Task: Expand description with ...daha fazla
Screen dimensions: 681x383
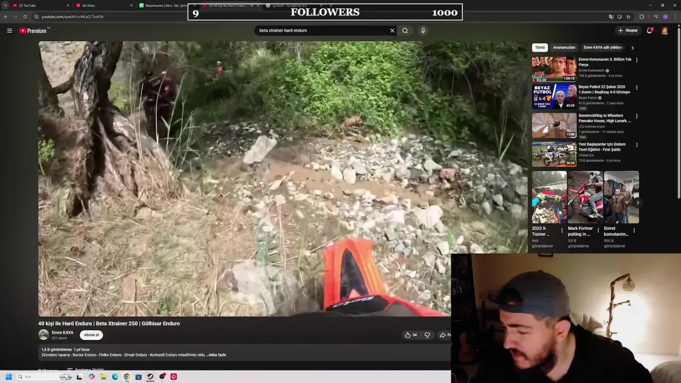Action: (x=216, y=355)
